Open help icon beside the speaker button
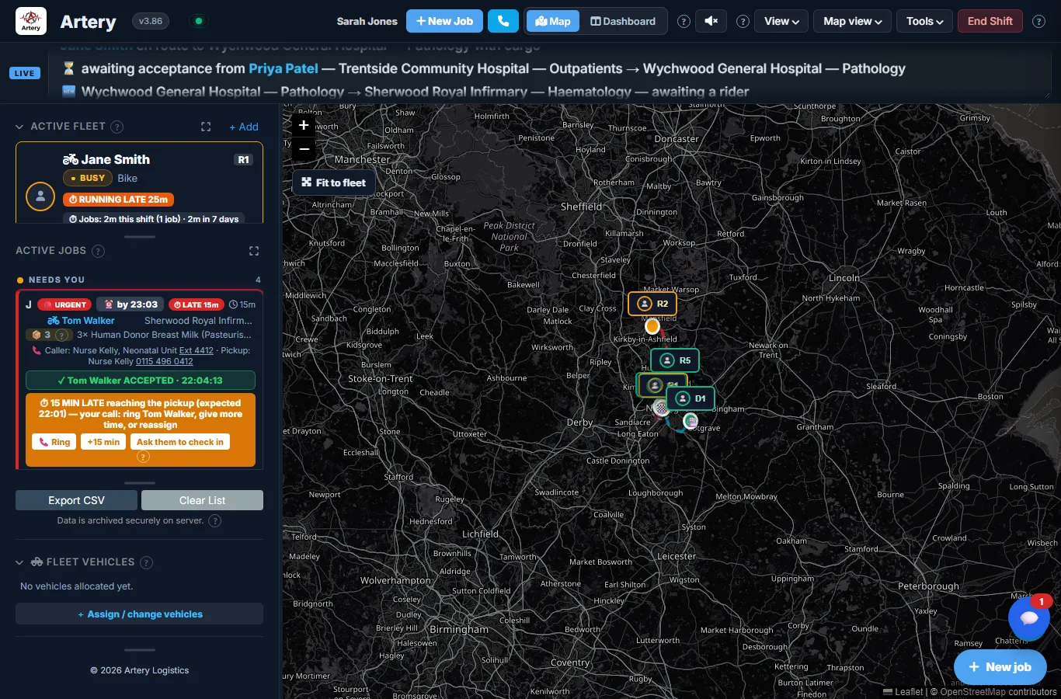1061x699 pixels. click(x=743, y=22)
